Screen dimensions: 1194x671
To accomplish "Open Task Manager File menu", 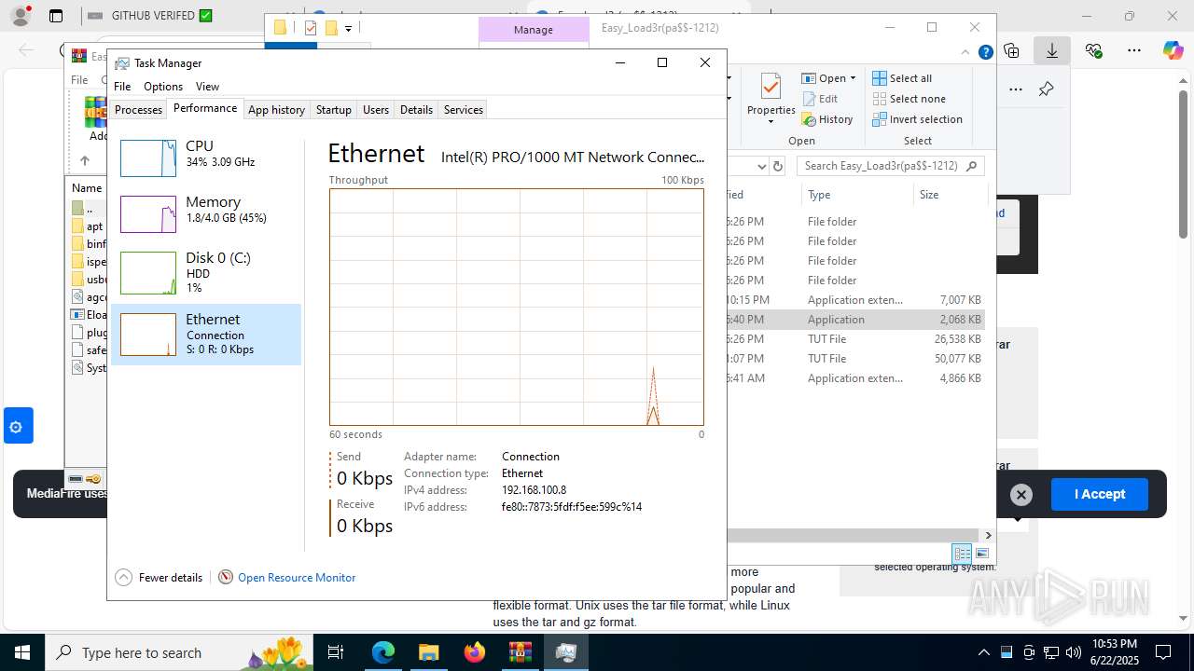I will click(x=122, y=87).
